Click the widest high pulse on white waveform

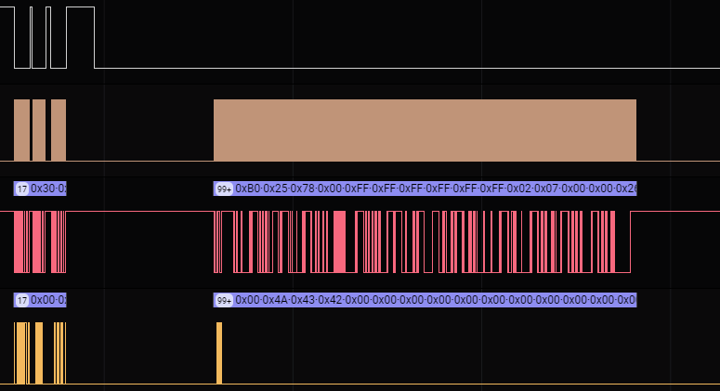[x=80, y=37]
